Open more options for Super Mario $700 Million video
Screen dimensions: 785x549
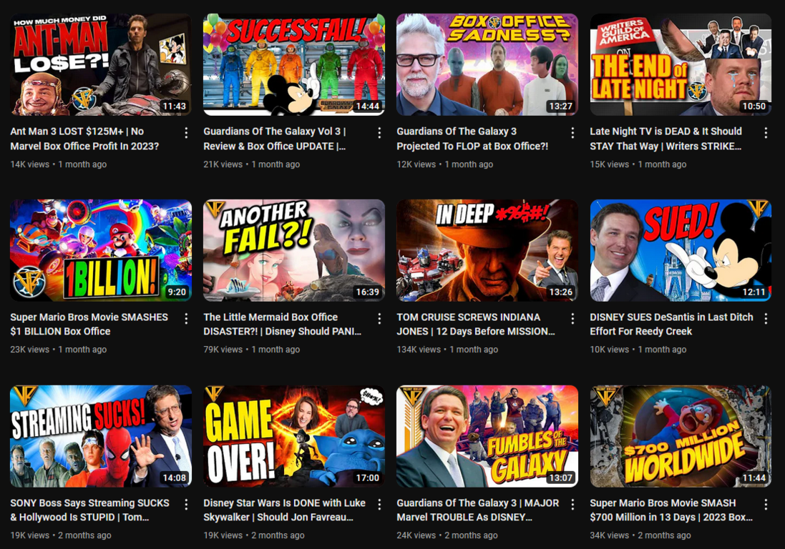coord(766,505)
